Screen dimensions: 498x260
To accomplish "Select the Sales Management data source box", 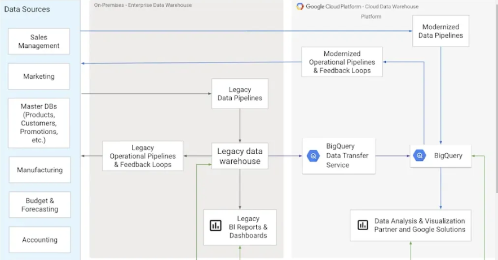I will [39, 42].
